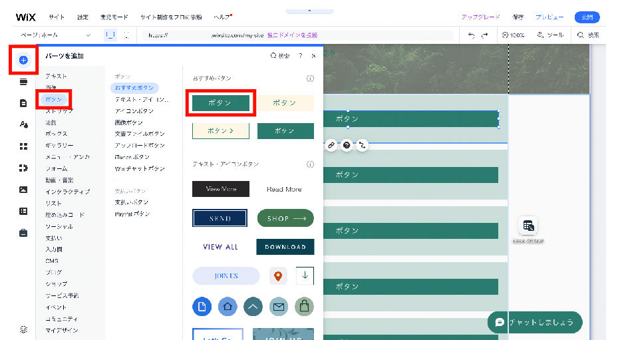
Task: Select the CMS category in the list
Action: pyautogui.click(x=52, y=261)
